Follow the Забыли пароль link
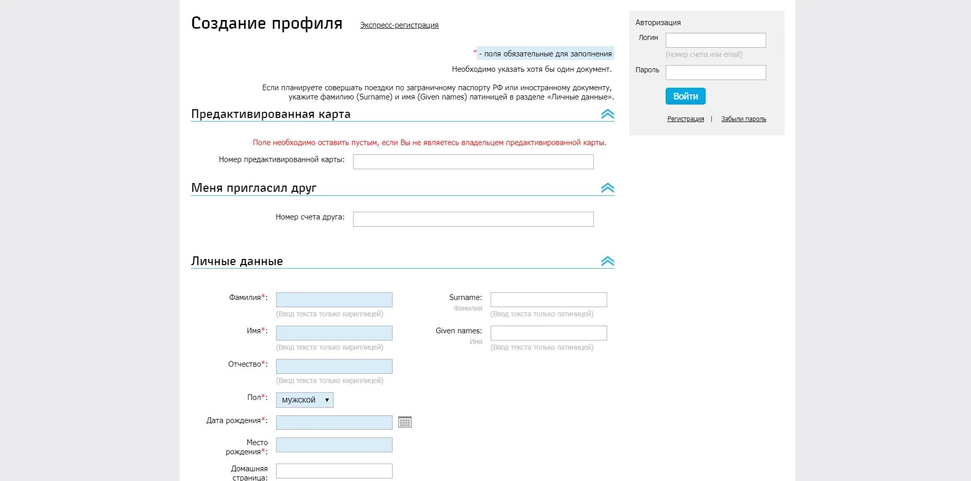Screen dimensions: 971x481 744,119
